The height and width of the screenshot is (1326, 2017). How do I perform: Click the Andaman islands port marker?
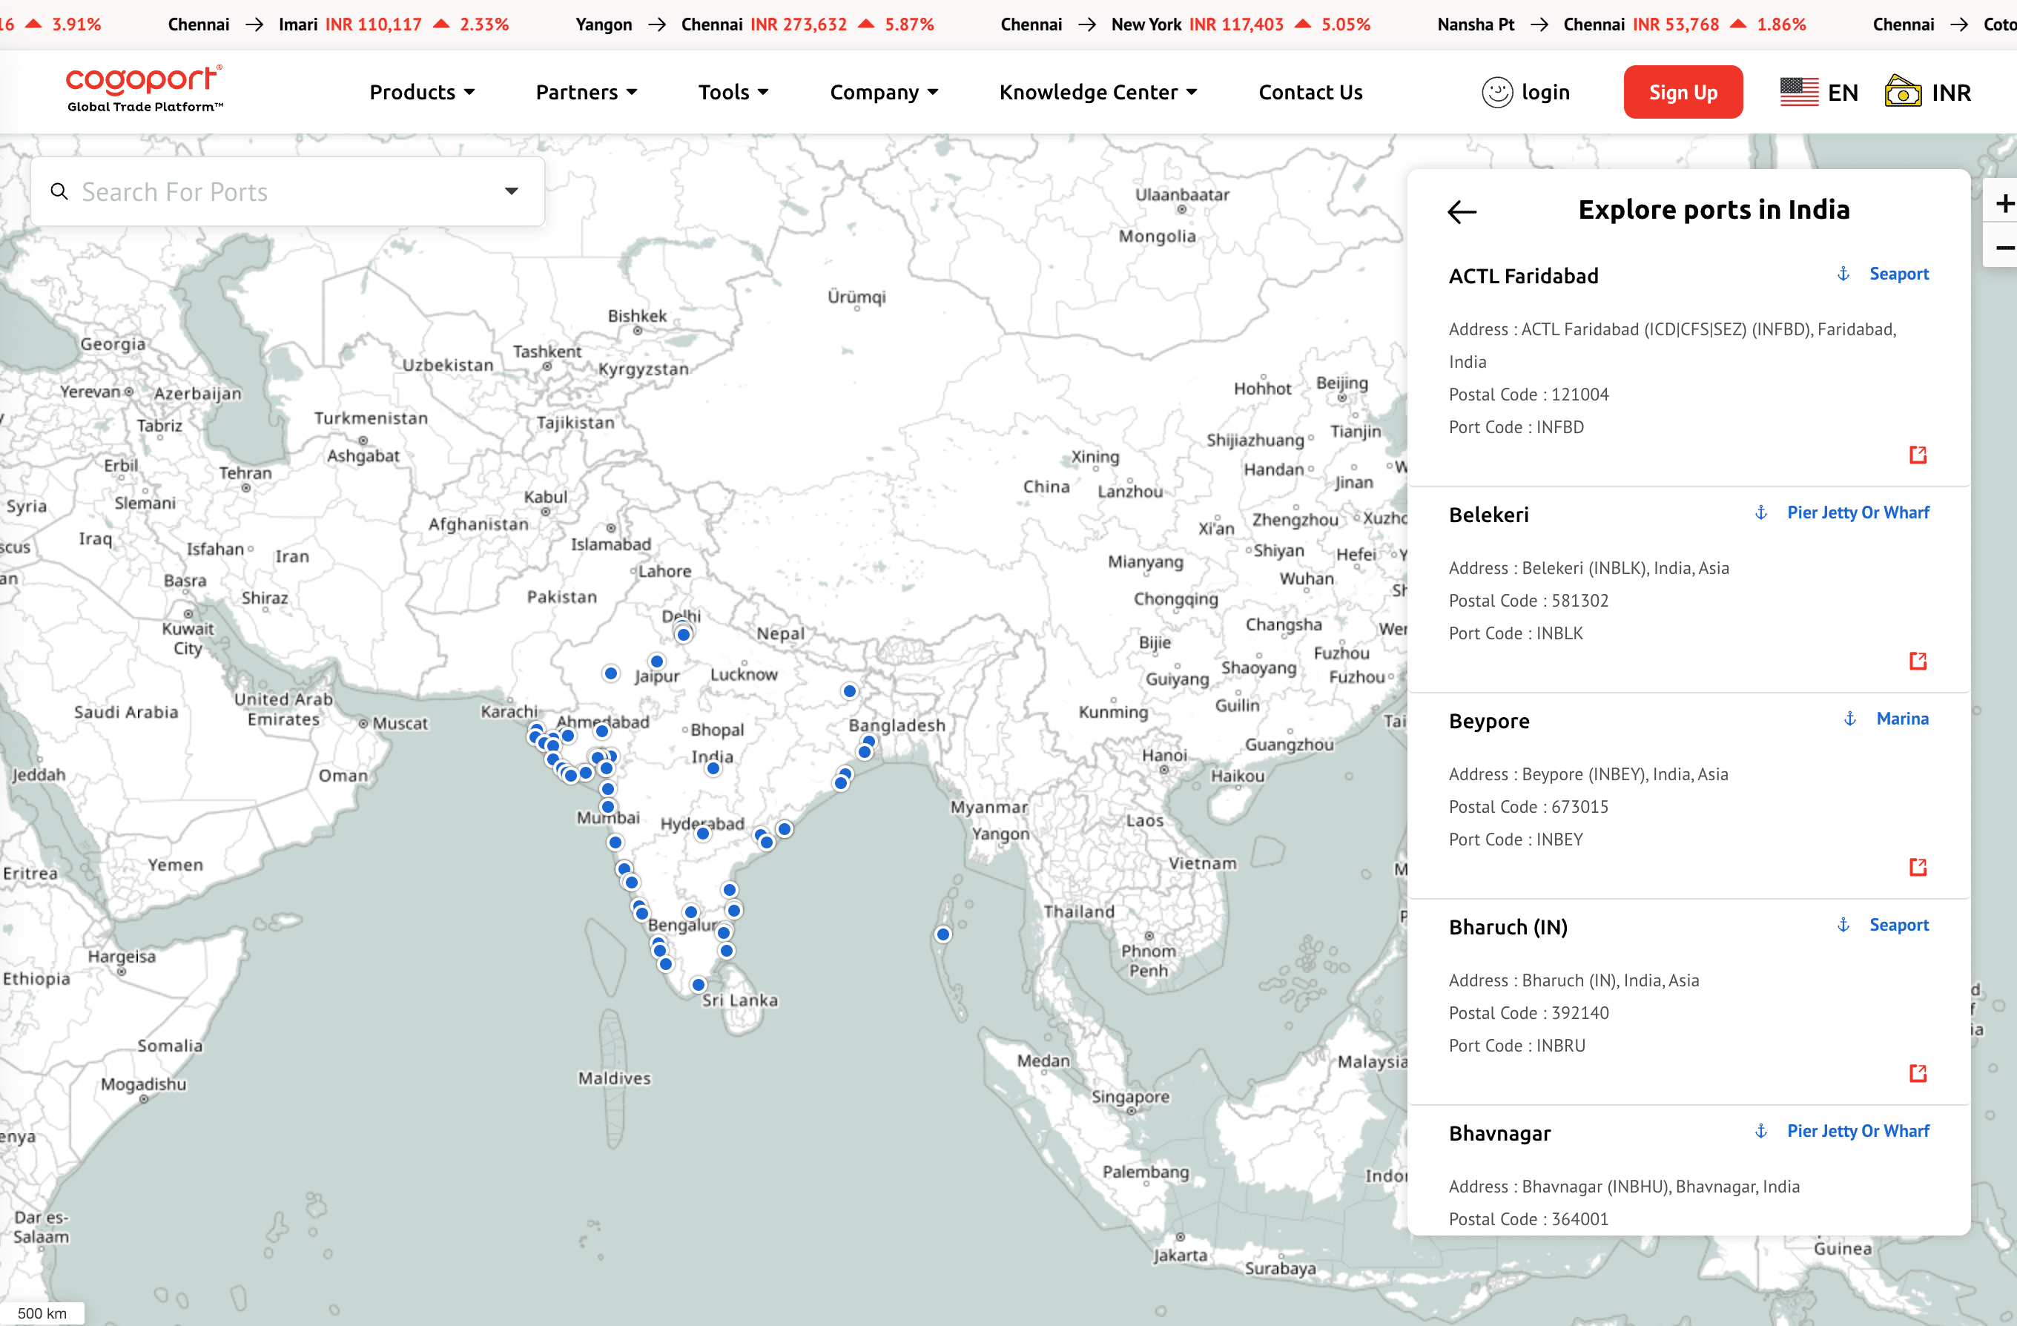943,934
